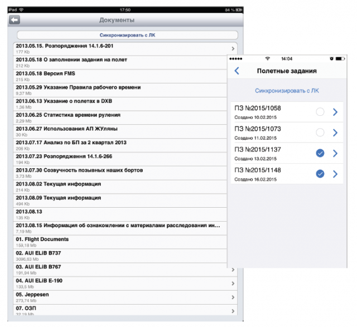Viewport: 357px width, 328px height.
Task: Select Создано 11.02.2015 text
Action: click(255, 138)
